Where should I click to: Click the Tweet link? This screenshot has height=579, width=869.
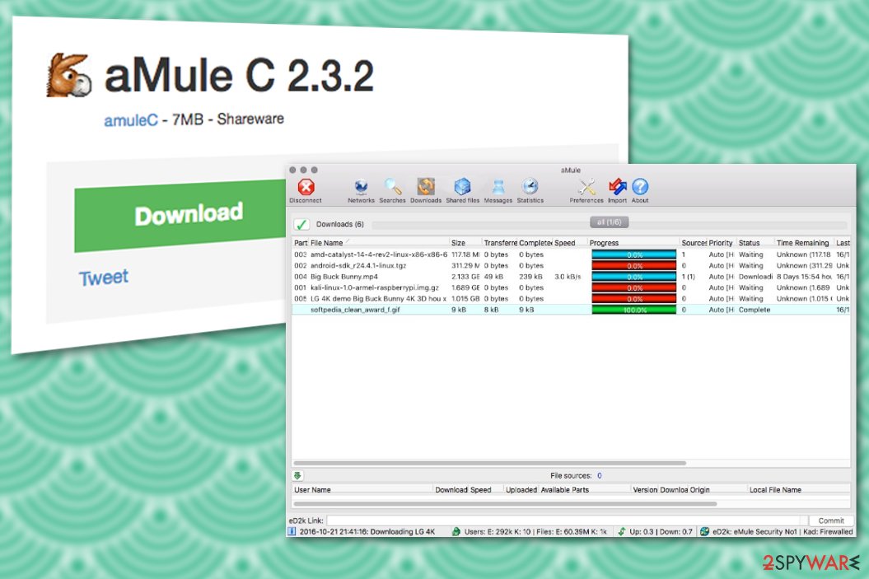pos(103,278)
